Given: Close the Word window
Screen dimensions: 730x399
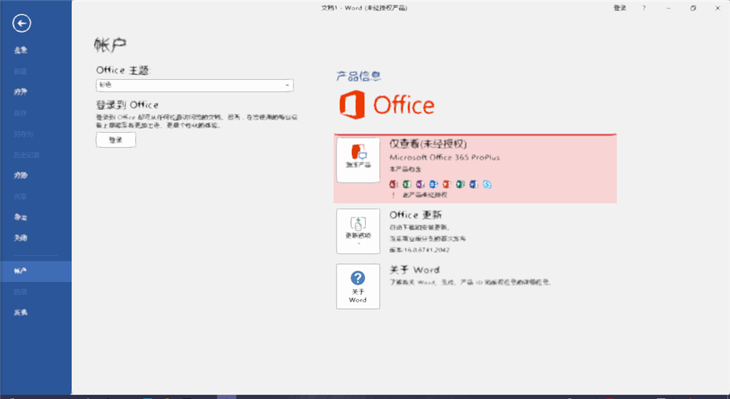Looking at the screenshot, I should point(717,8).
